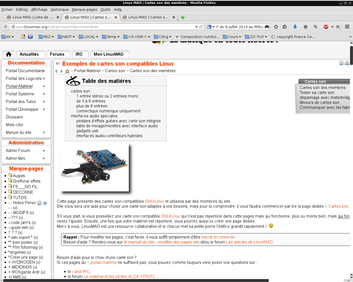Go back with the browser back arrow

click(x=5, y=27)
